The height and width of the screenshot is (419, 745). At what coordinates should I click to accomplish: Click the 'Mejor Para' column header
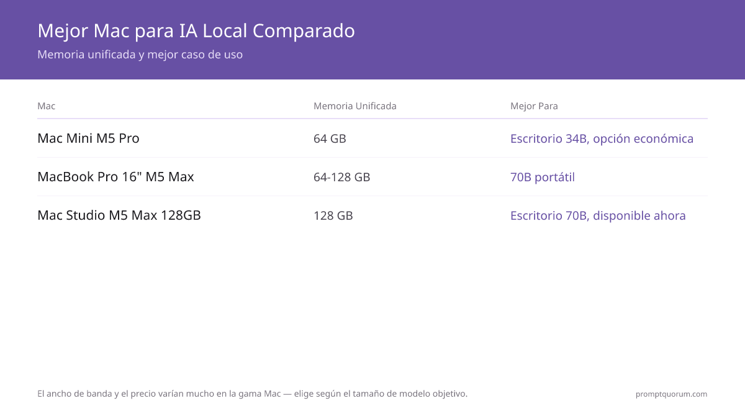coord(534,106)
